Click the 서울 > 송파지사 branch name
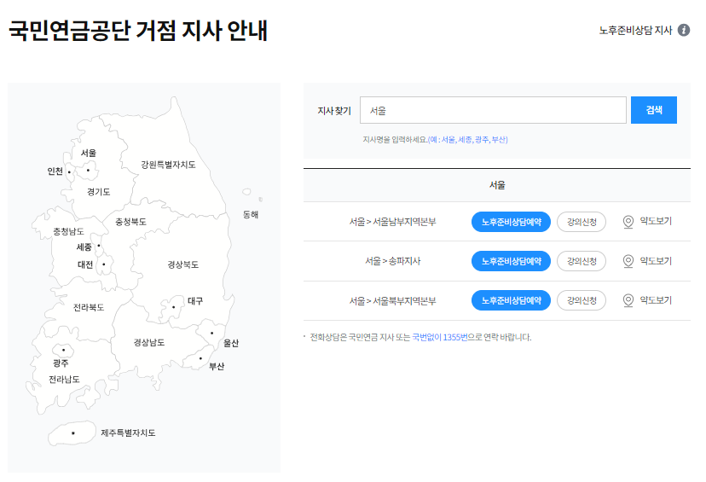Viewport: 706px width, 482px height. (x=392, y=261)
